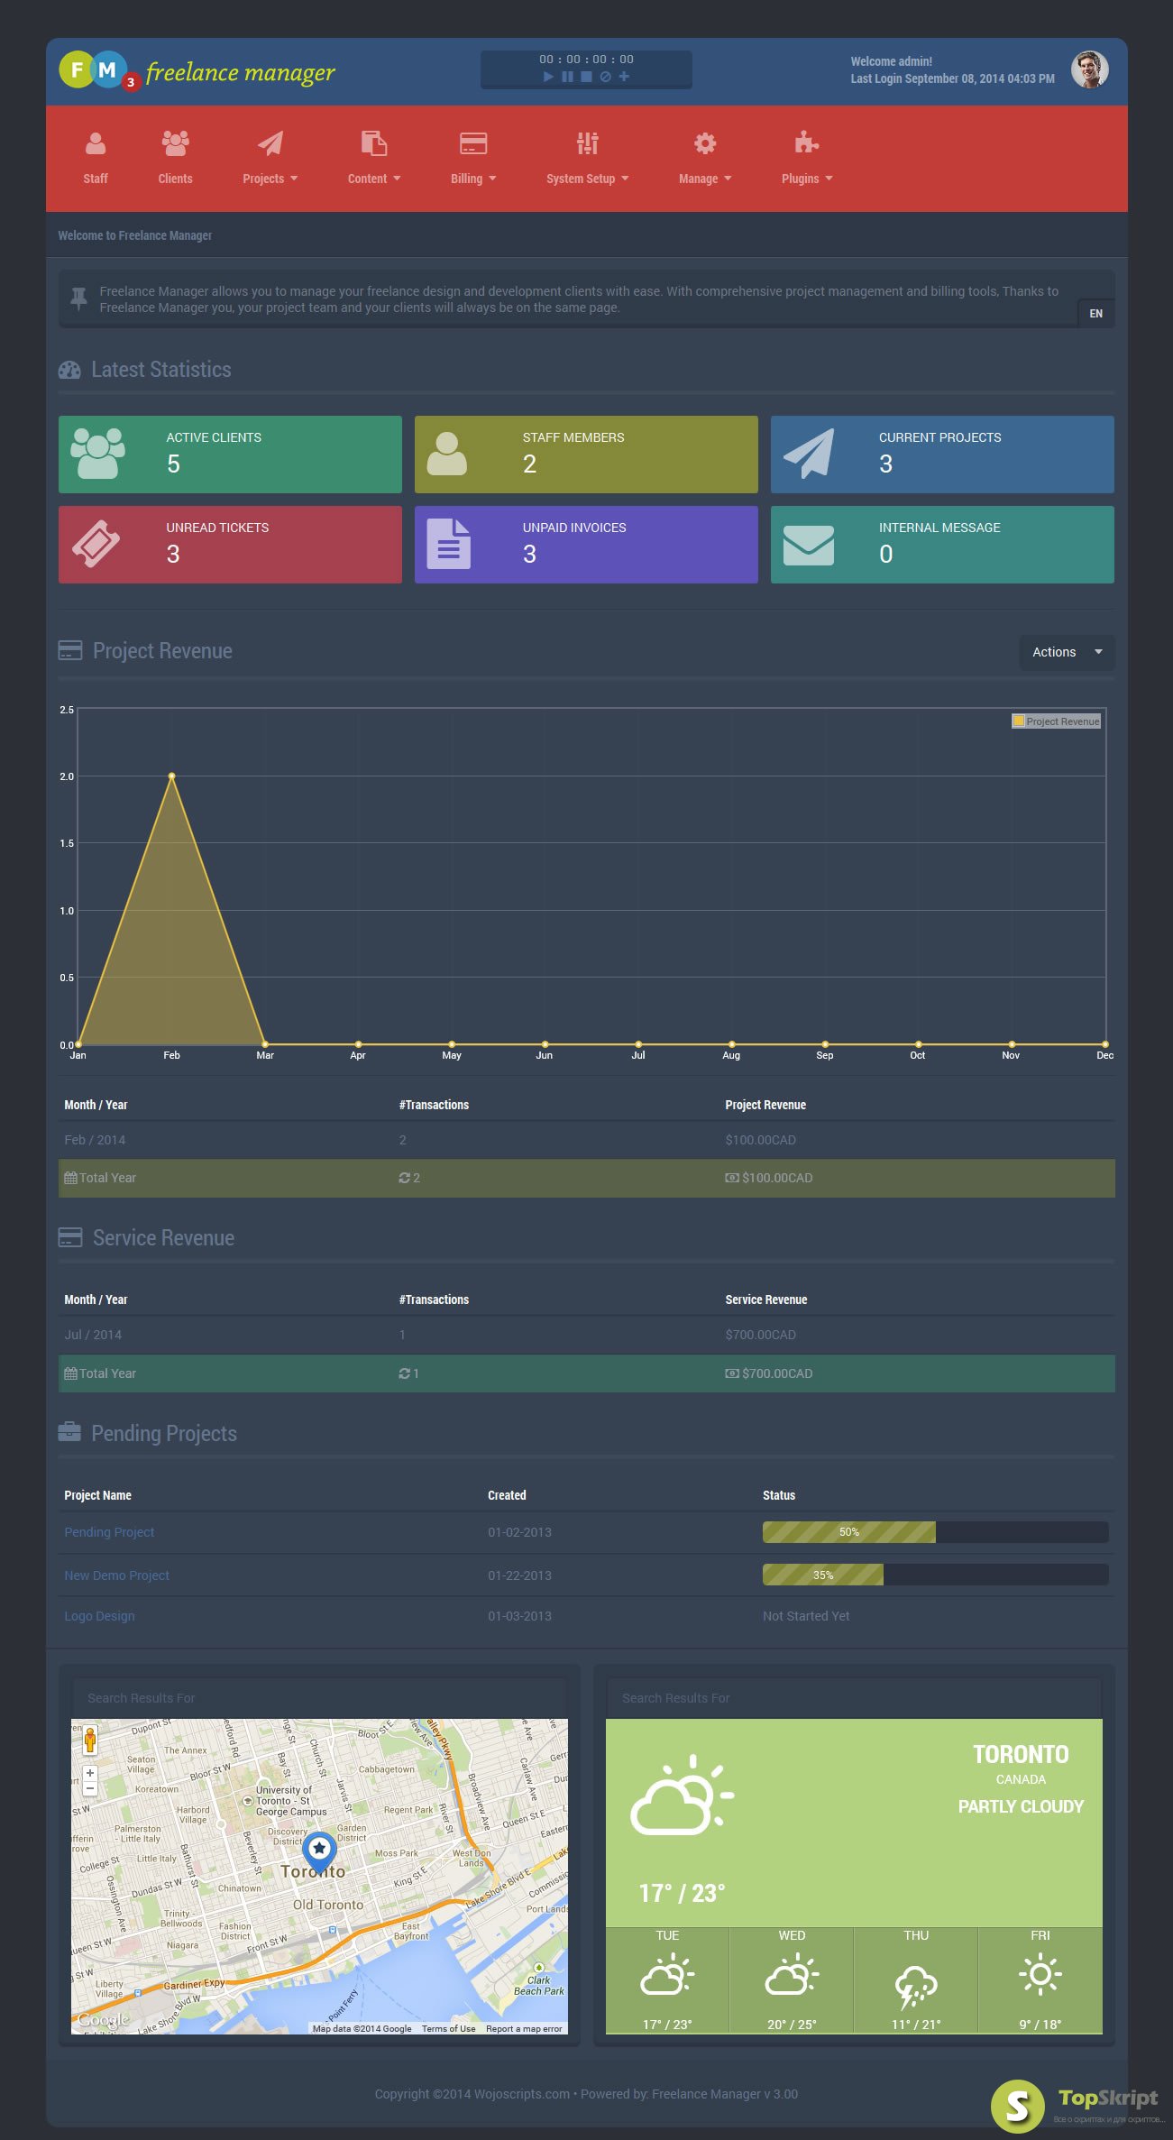Viewport: 1173px width, 2140px height.
Task: Click the FM3 Freelance Manager logo
Action: pyautogui.click(x=197, y=71)
